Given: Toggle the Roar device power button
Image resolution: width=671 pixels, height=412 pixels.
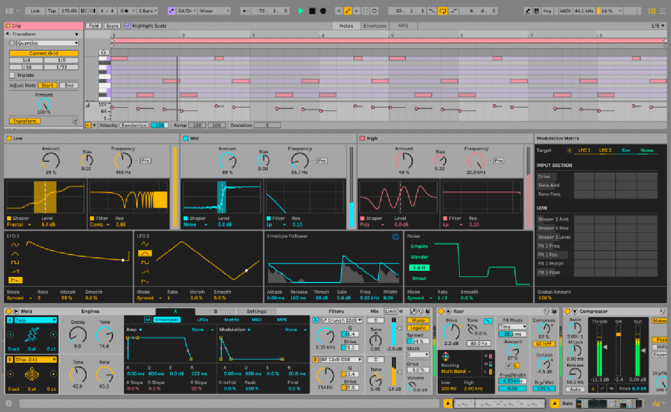Looking at the screenshot, I should (441, 311).
